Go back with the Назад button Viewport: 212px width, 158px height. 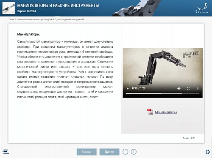point(86,152)
